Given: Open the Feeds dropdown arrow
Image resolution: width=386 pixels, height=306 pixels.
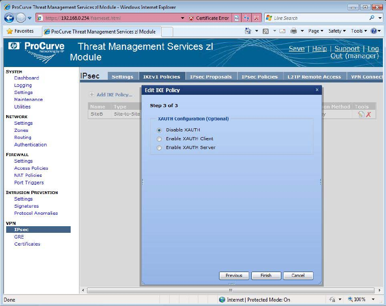Looking at the screenshot, I should [x=274, y=31].
